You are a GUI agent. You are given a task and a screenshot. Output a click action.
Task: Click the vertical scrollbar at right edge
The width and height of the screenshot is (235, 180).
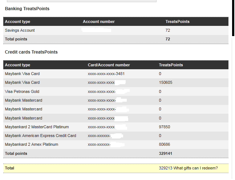[233, 18]
